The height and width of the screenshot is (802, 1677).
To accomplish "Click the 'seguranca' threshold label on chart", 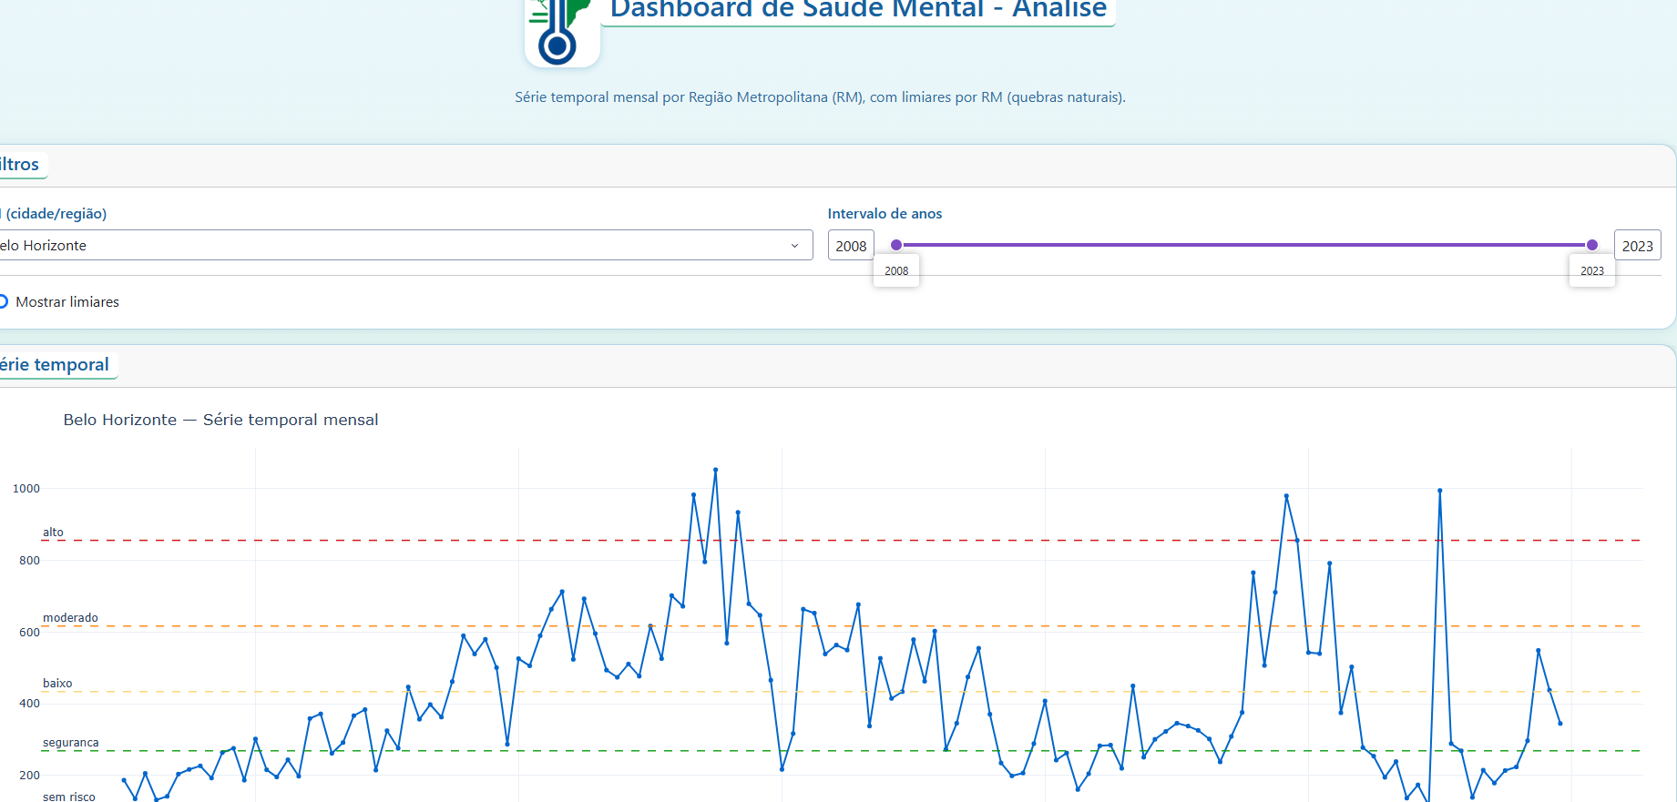I will 70,743.
